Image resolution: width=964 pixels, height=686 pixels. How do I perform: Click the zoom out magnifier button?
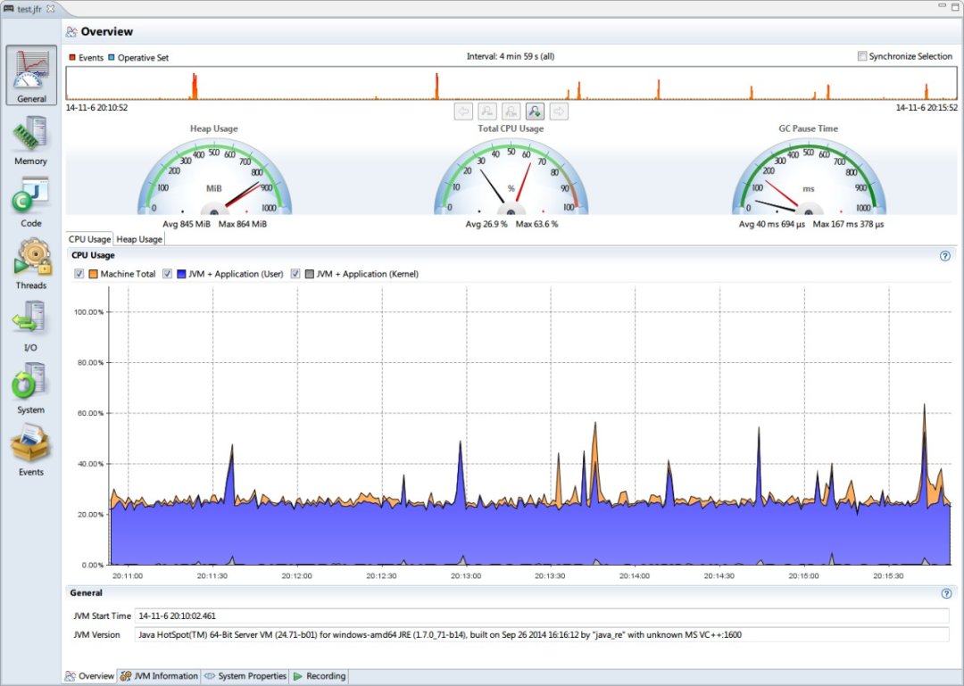(487, 112)
